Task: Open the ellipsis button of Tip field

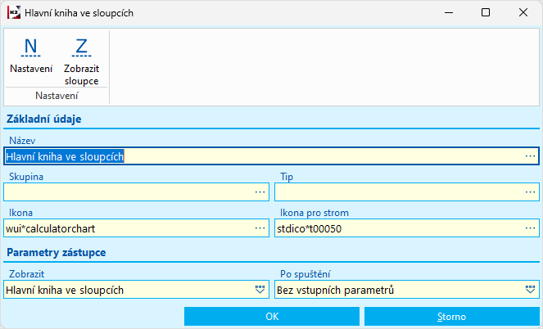Action: (530, 192)
